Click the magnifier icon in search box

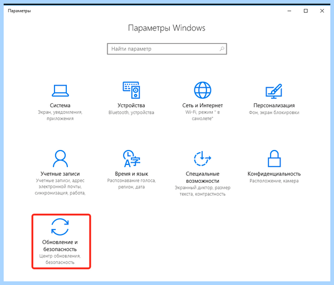pos(222,49)
